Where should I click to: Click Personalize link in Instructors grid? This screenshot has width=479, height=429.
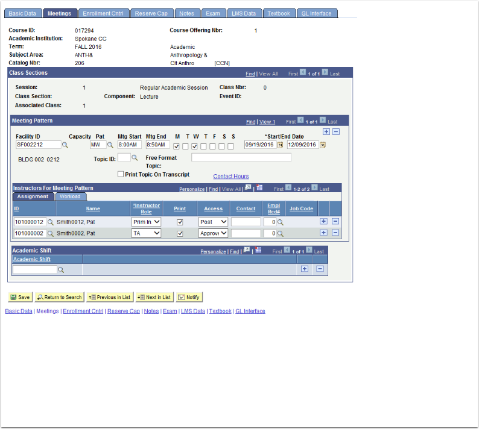(x=192, y=189)
